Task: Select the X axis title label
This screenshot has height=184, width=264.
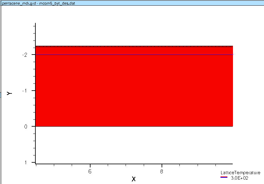Action: [x=134, y=179]
